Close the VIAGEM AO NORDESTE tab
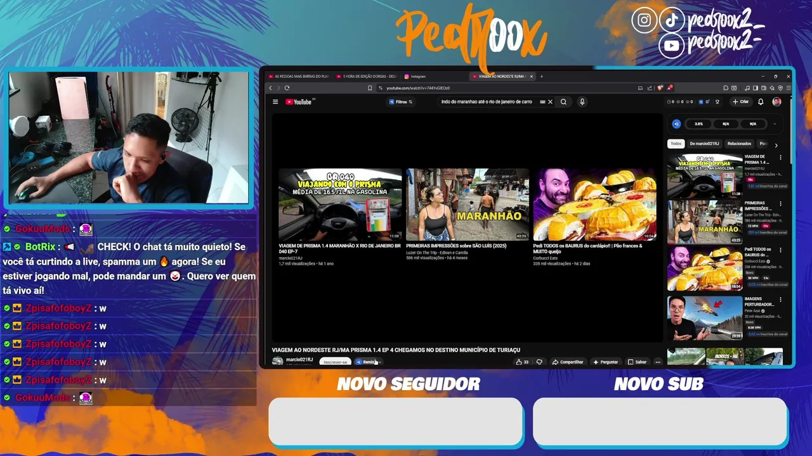This screenshot has height=456, width=812. click(532, 77)
